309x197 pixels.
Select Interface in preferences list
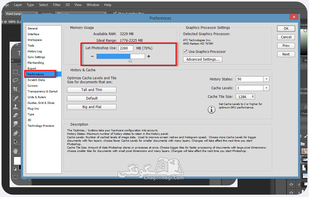click(33, 34)
